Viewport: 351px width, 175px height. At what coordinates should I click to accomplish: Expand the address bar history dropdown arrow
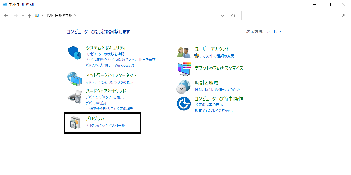(x=223, y=16)
